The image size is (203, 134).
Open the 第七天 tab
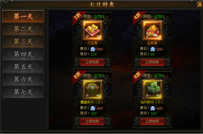(x=23, y=92)
